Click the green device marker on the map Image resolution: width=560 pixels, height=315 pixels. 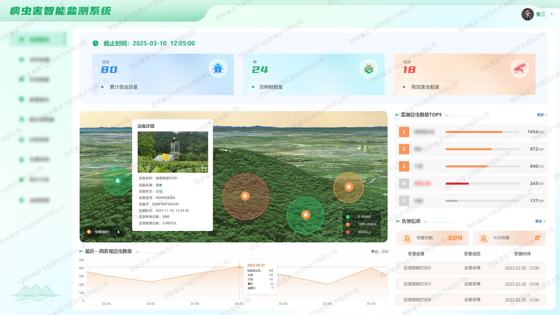[118, 181]
